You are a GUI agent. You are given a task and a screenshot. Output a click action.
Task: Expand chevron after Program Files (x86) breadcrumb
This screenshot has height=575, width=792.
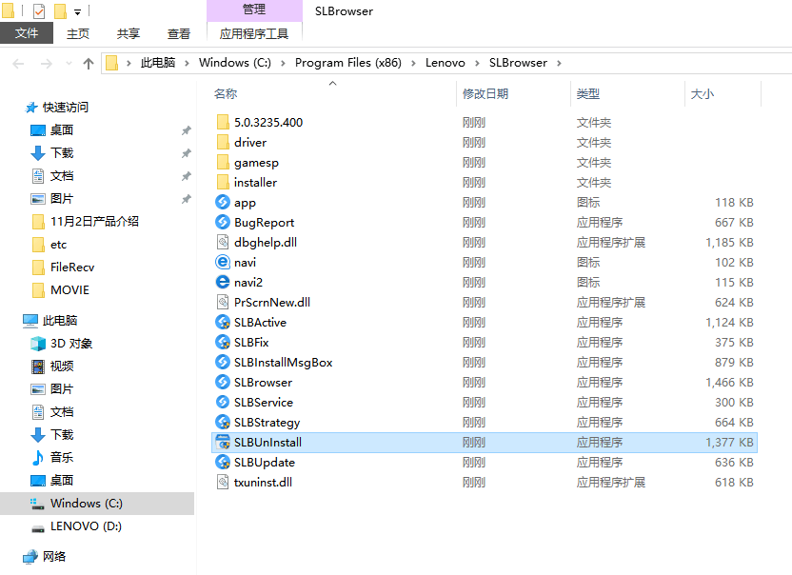pyautogui.click(x=413, y=63)
